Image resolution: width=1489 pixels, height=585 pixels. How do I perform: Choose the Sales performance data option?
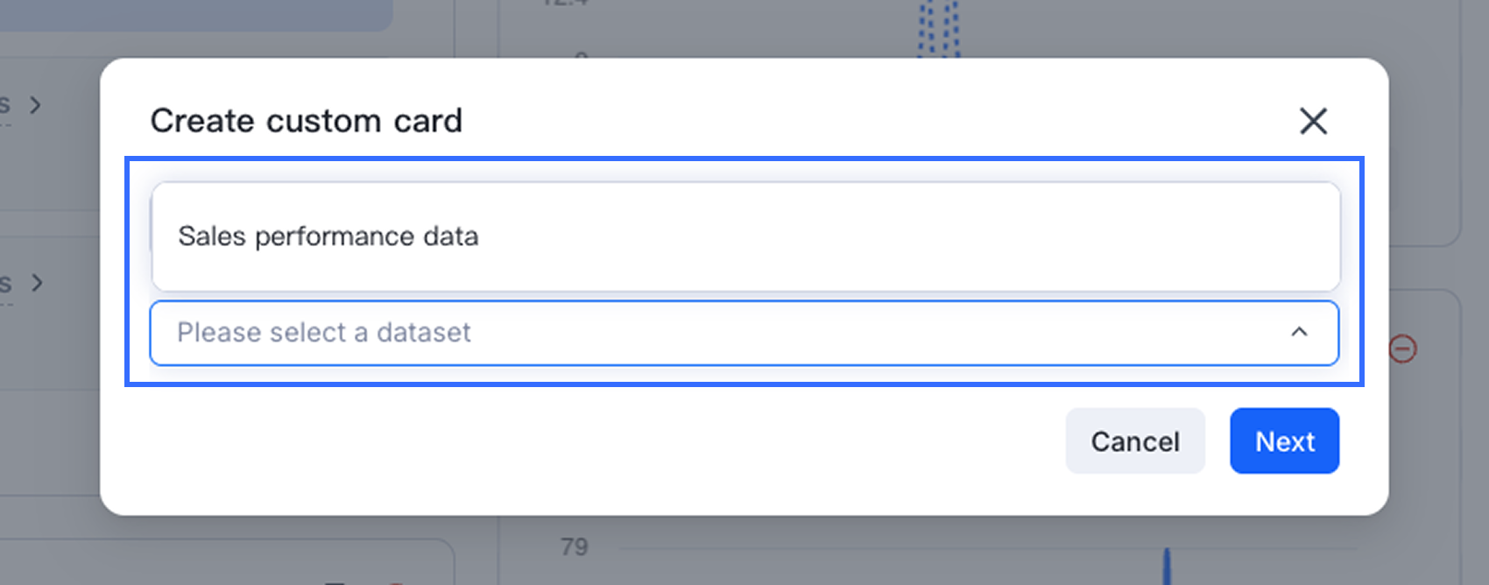pos(328,236)
